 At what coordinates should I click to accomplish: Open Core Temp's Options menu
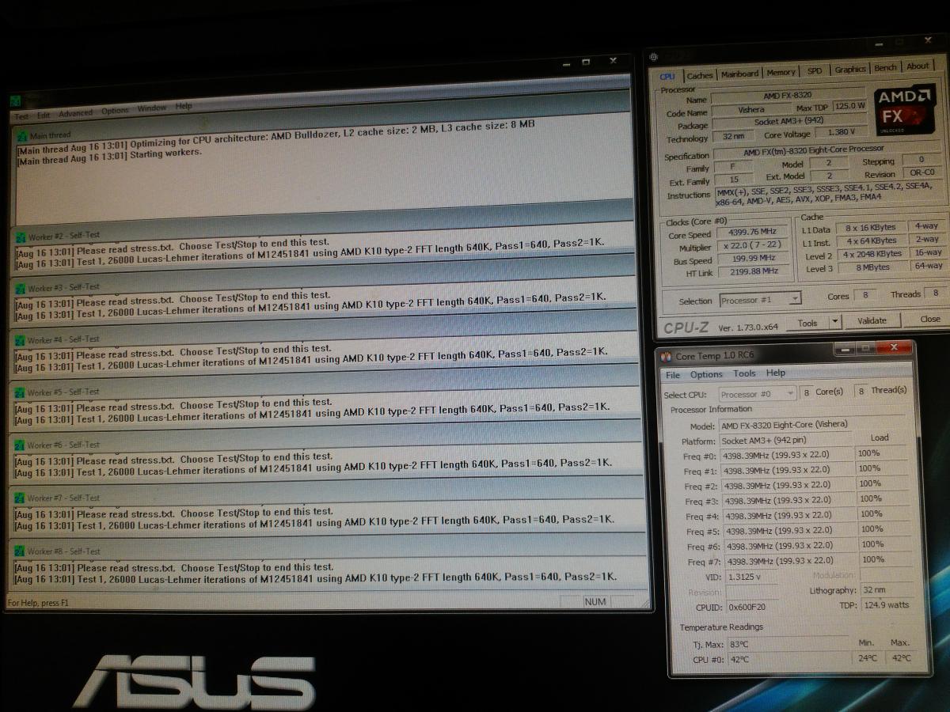point(706,374)
